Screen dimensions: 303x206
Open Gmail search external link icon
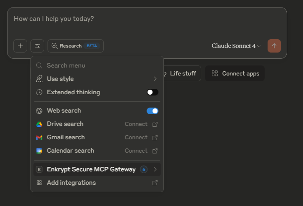click(155, 138)
